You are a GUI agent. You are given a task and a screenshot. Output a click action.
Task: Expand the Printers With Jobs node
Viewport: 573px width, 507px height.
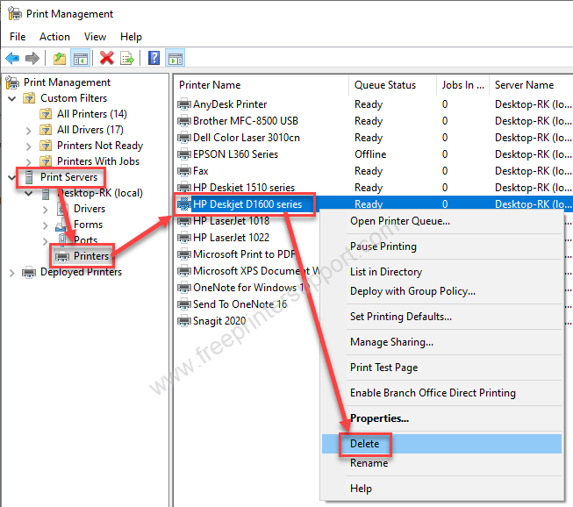(28, 161)
